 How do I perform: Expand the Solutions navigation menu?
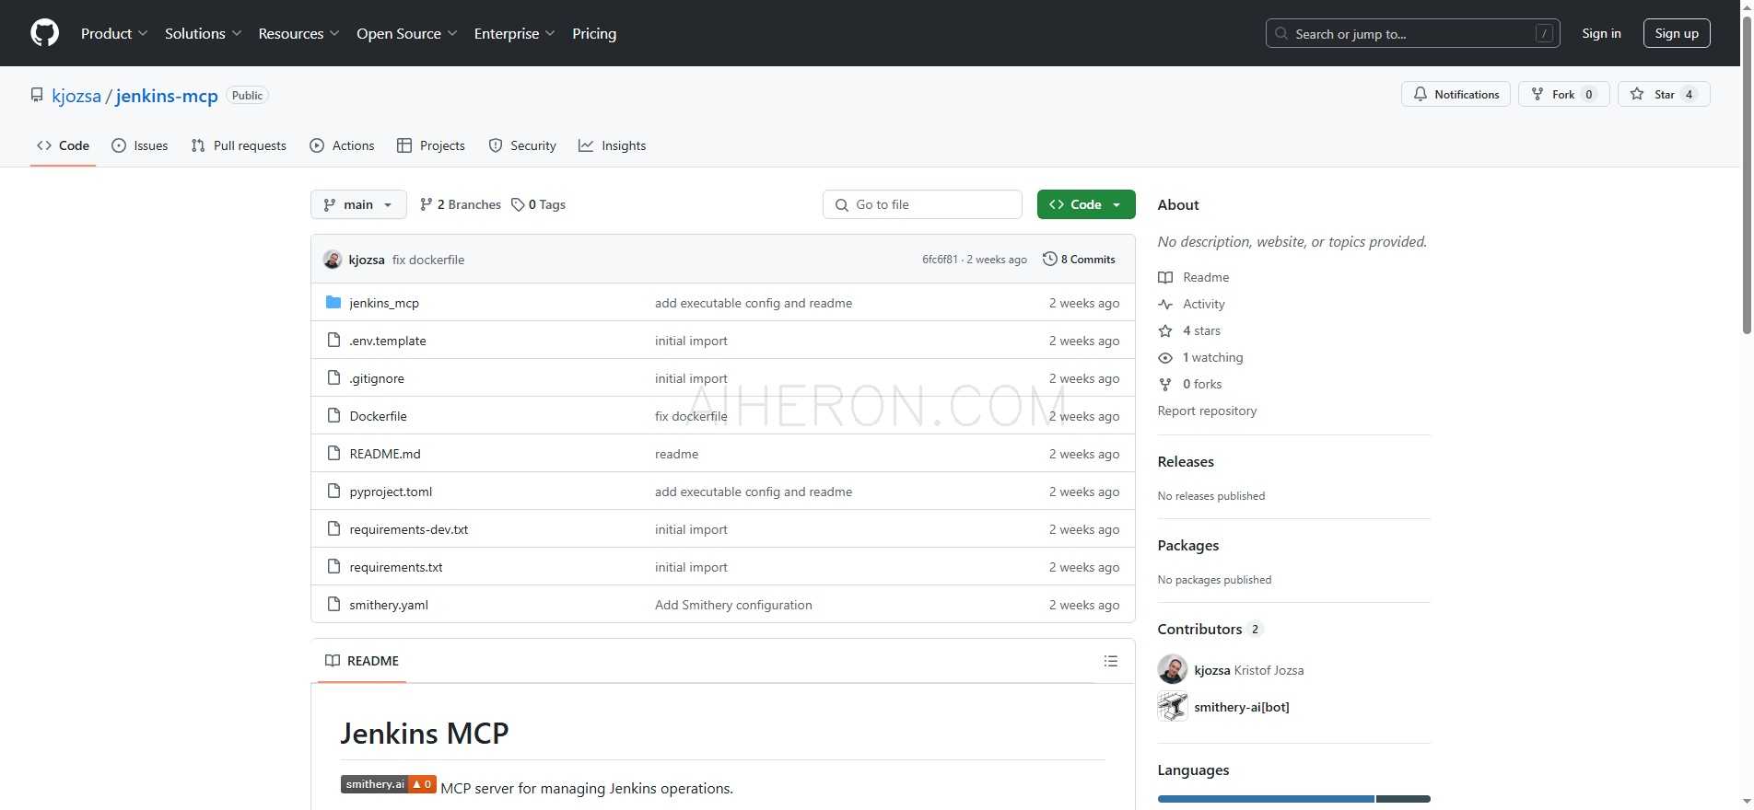[203, 33]
